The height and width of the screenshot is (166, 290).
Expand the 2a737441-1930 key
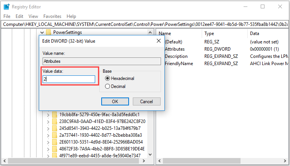(x=48, y=136)
